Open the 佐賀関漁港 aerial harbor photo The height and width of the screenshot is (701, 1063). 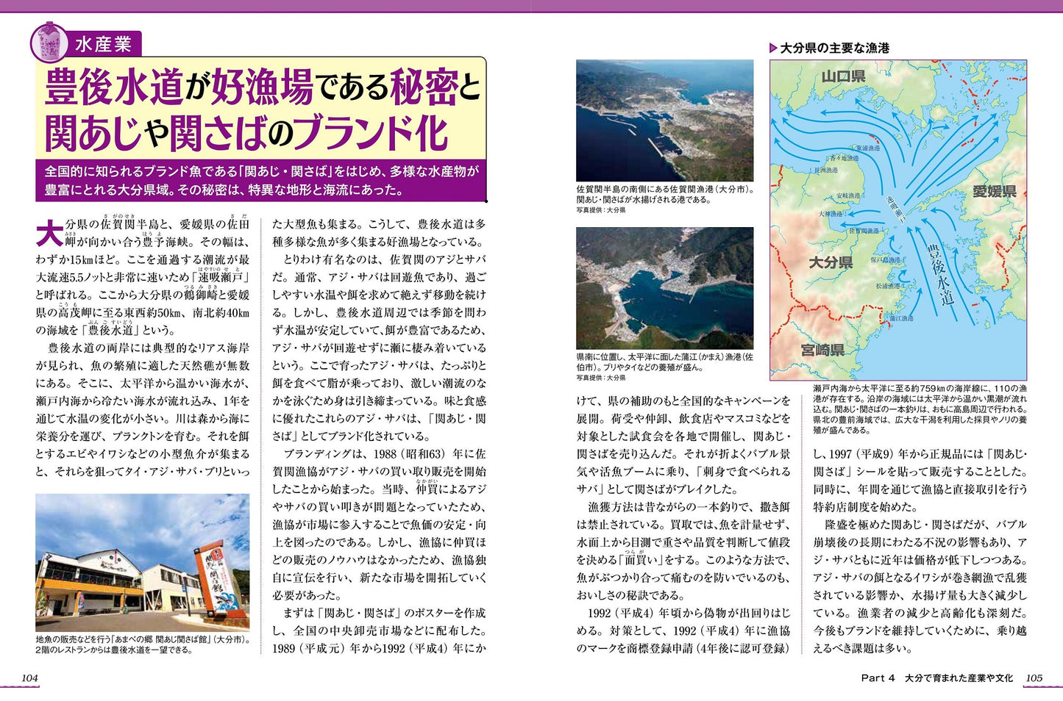(x=664, y=121)
